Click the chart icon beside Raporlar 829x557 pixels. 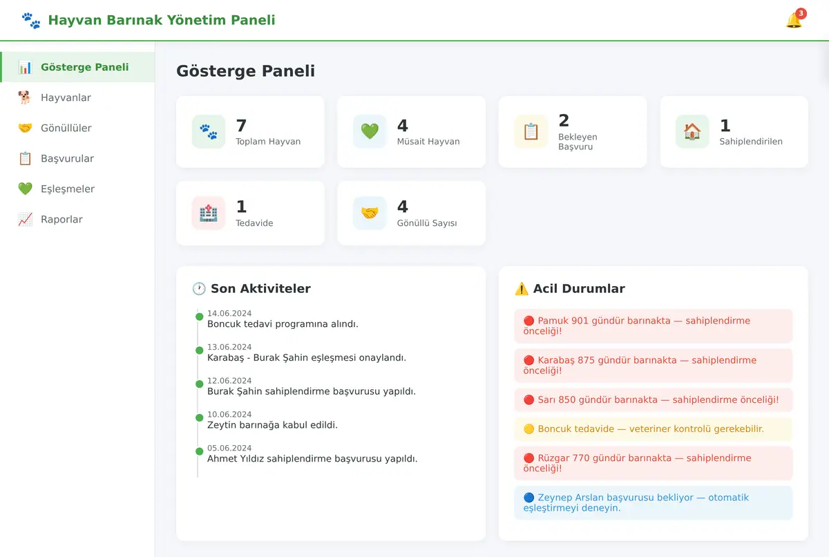click(26, 219)
